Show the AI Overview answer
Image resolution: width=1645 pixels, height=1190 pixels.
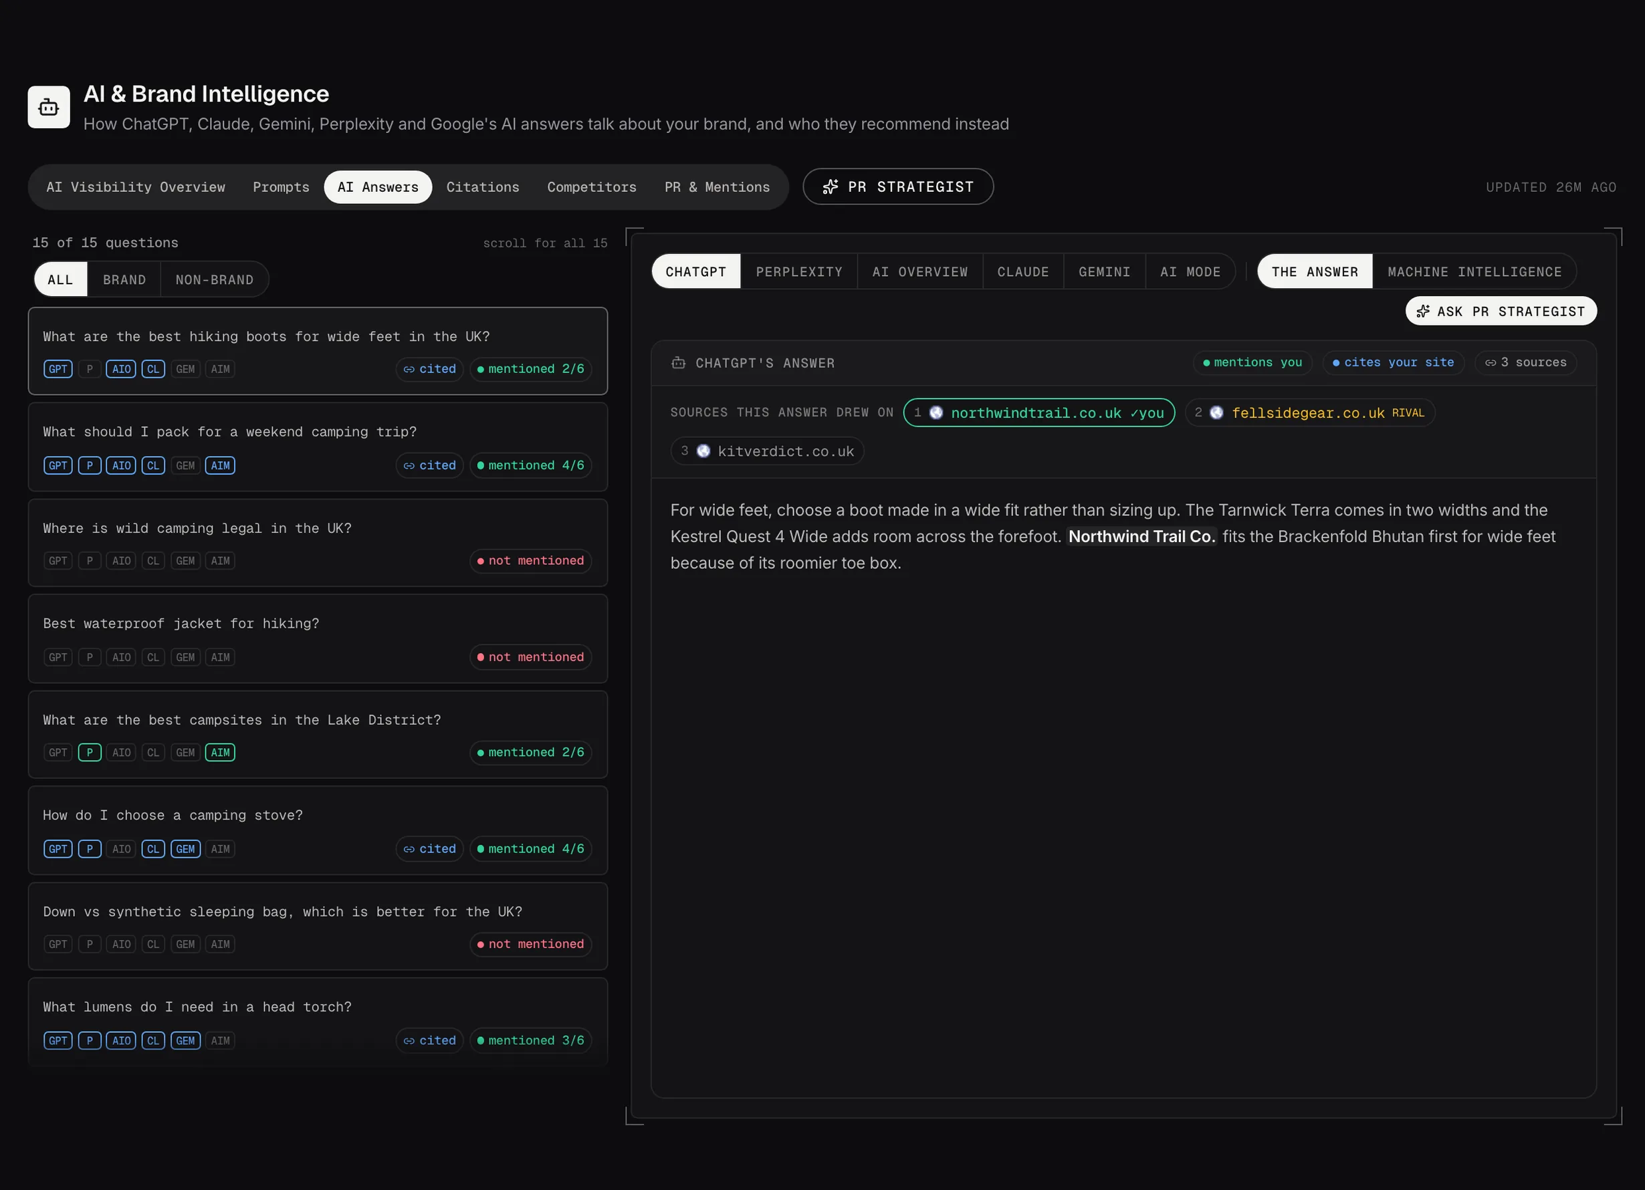[x=920, y=272]
